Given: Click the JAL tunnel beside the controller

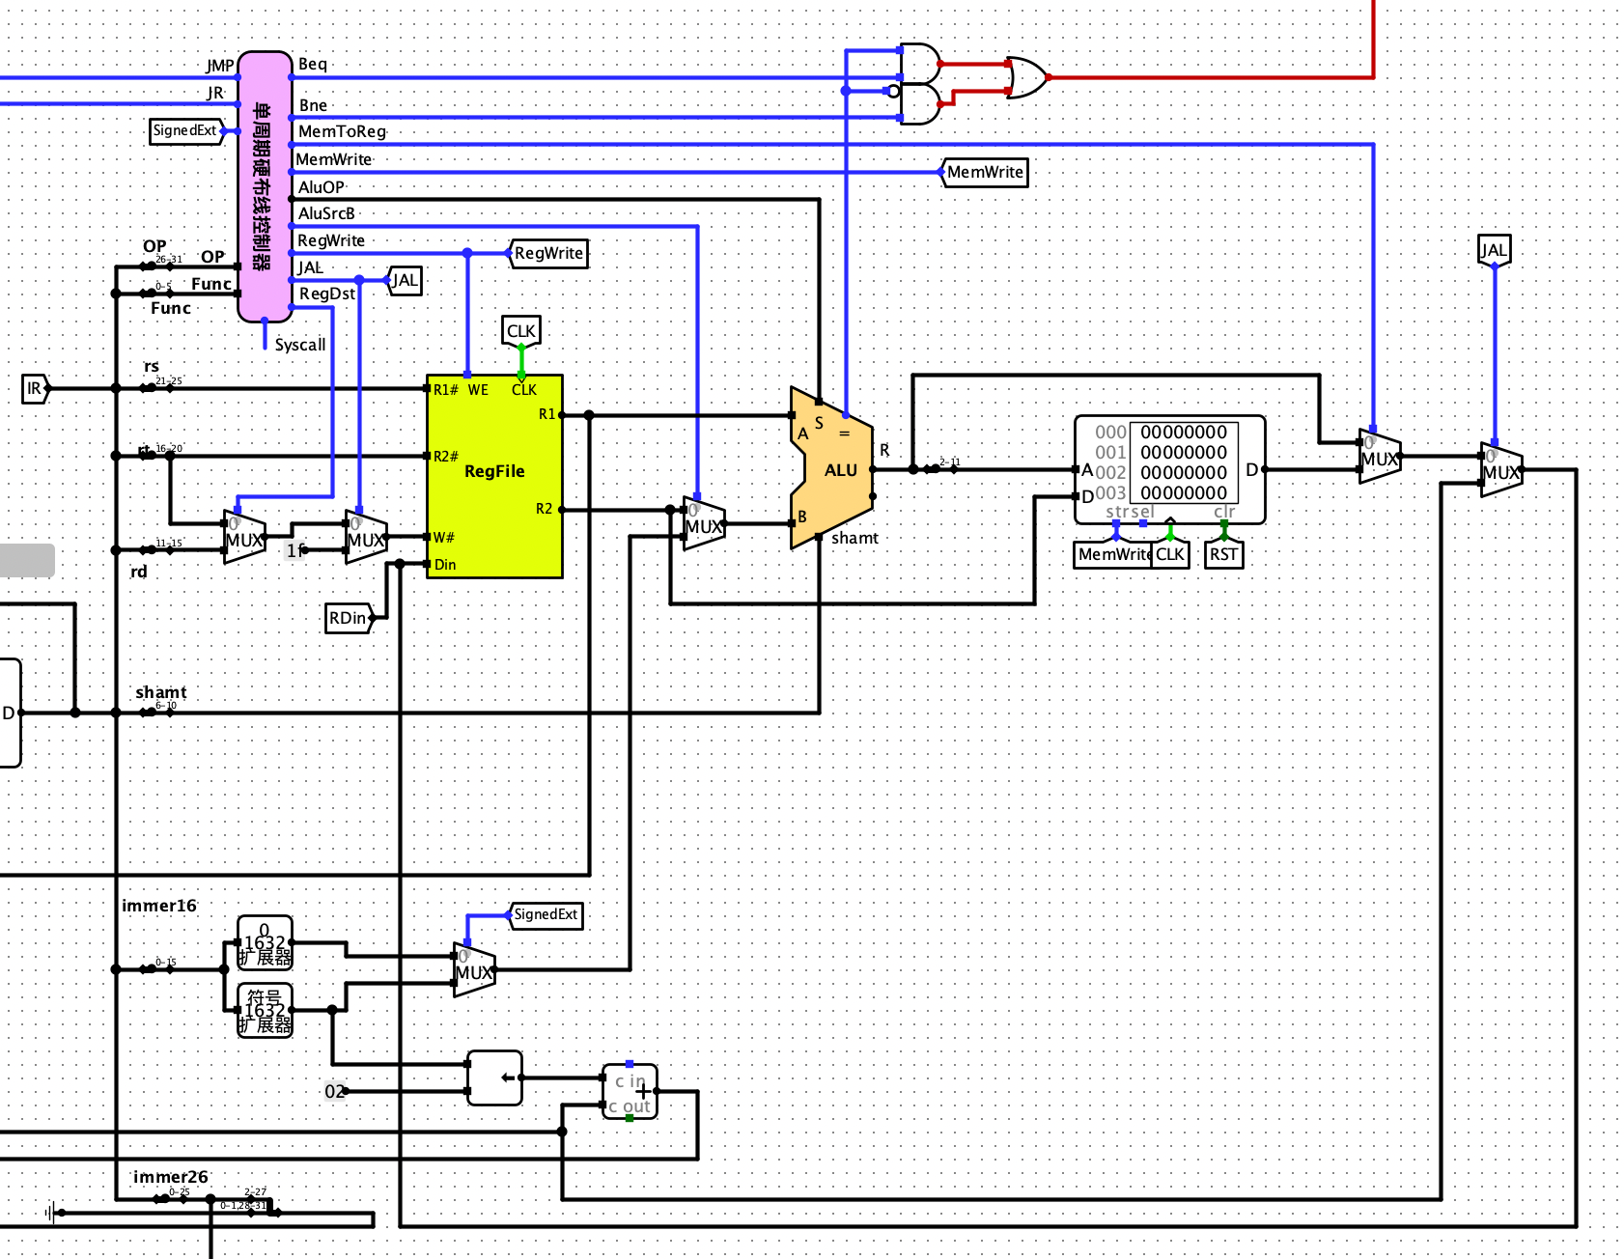Looking at the screenshot, I should point(405,280).
